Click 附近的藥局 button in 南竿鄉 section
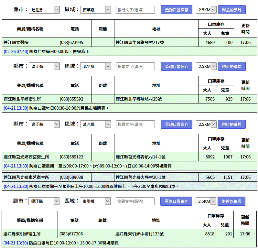 pyautogui.click(x=232, y=10)
